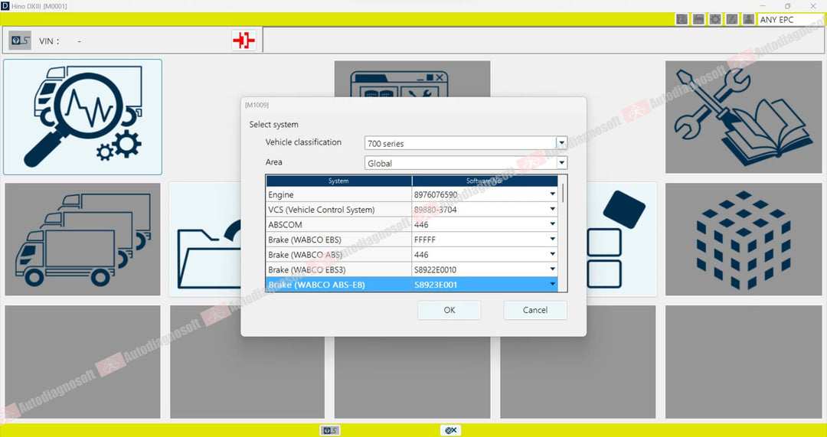This screenshot has width=827, height=437.
Task: Click the Cancel button
Action: (x=535, y=310)
